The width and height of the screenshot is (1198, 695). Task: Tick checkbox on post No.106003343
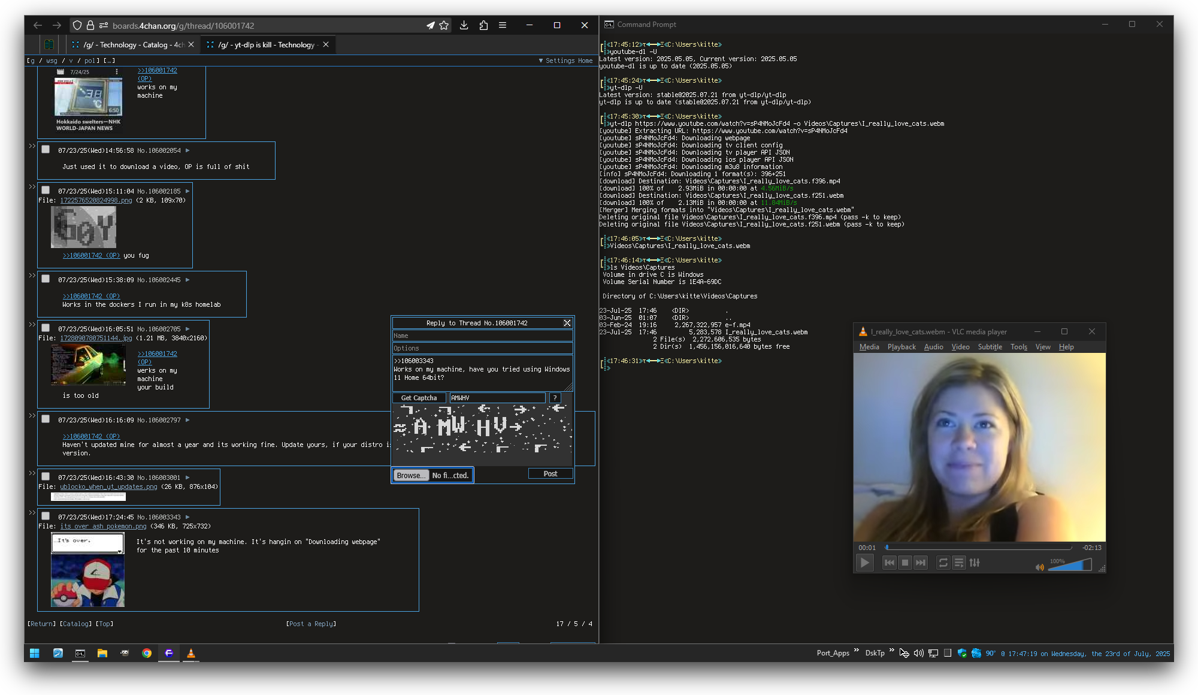pyautogui.click(x=46, y=516)
